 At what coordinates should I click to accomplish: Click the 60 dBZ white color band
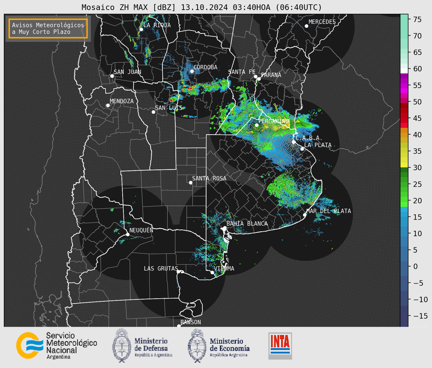coord(404,71)
